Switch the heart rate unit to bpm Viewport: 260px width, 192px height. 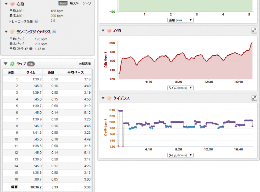coord(63,3)
